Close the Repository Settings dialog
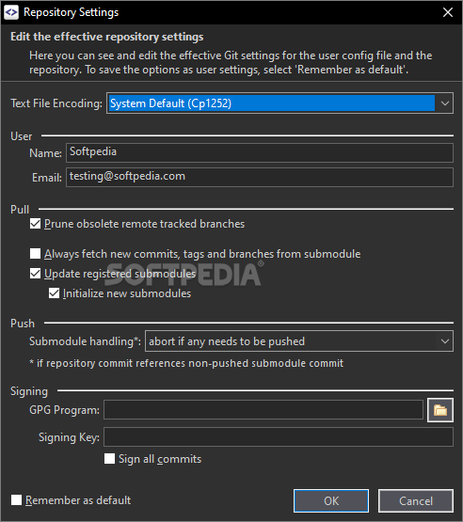The width and height of the screenshot is (463, 522). pyautogui.click(x=448, y=12)
